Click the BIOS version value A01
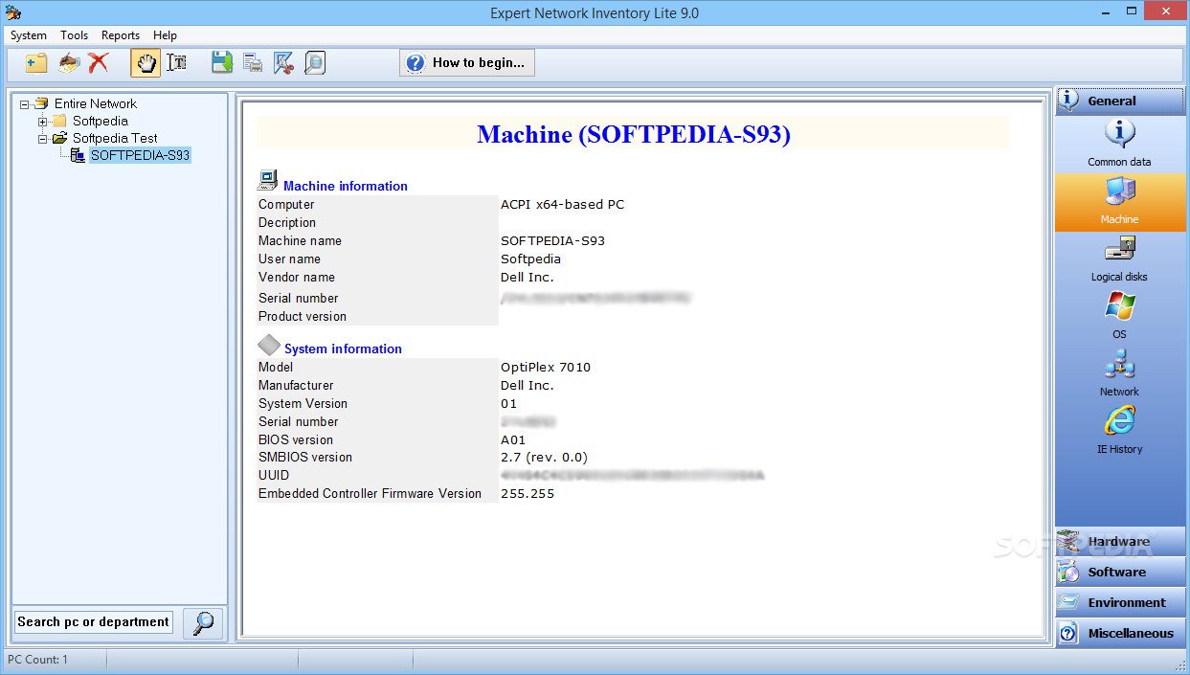 [x=513, y=440]
